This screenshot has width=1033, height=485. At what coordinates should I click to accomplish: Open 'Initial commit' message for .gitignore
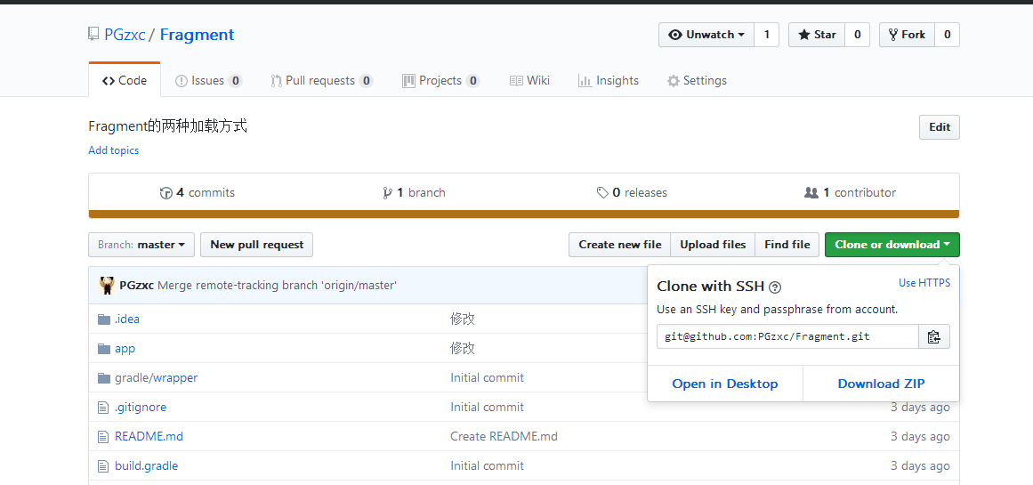487,408
